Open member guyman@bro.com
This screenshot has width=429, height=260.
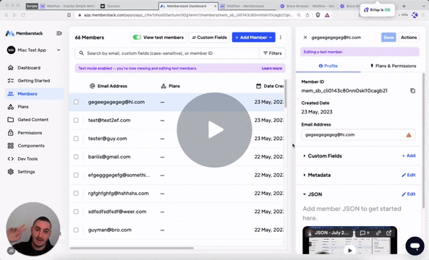(110, 230)
